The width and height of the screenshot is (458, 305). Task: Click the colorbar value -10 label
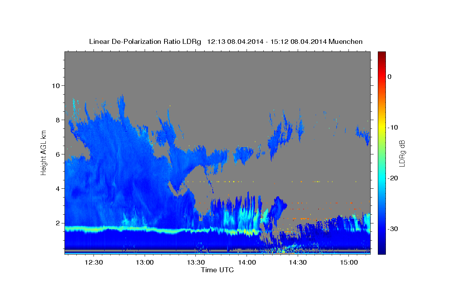tap(393, 127)
